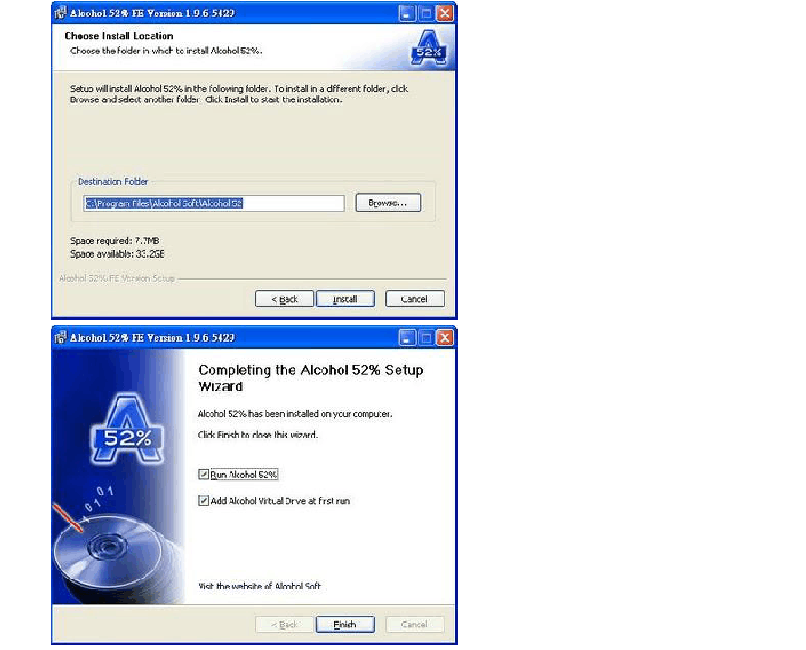Open the Visit the website of Alcohol Soft link

click(x=259, y=586)
